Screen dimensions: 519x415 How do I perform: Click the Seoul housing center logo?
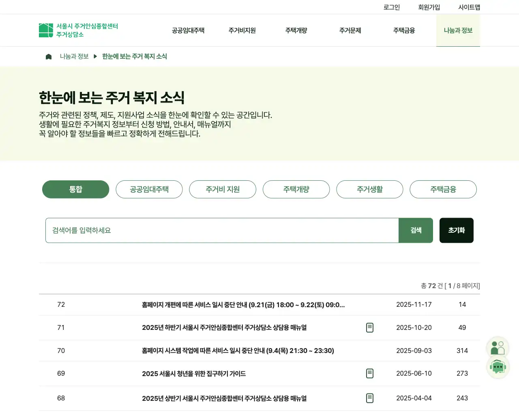78,30
